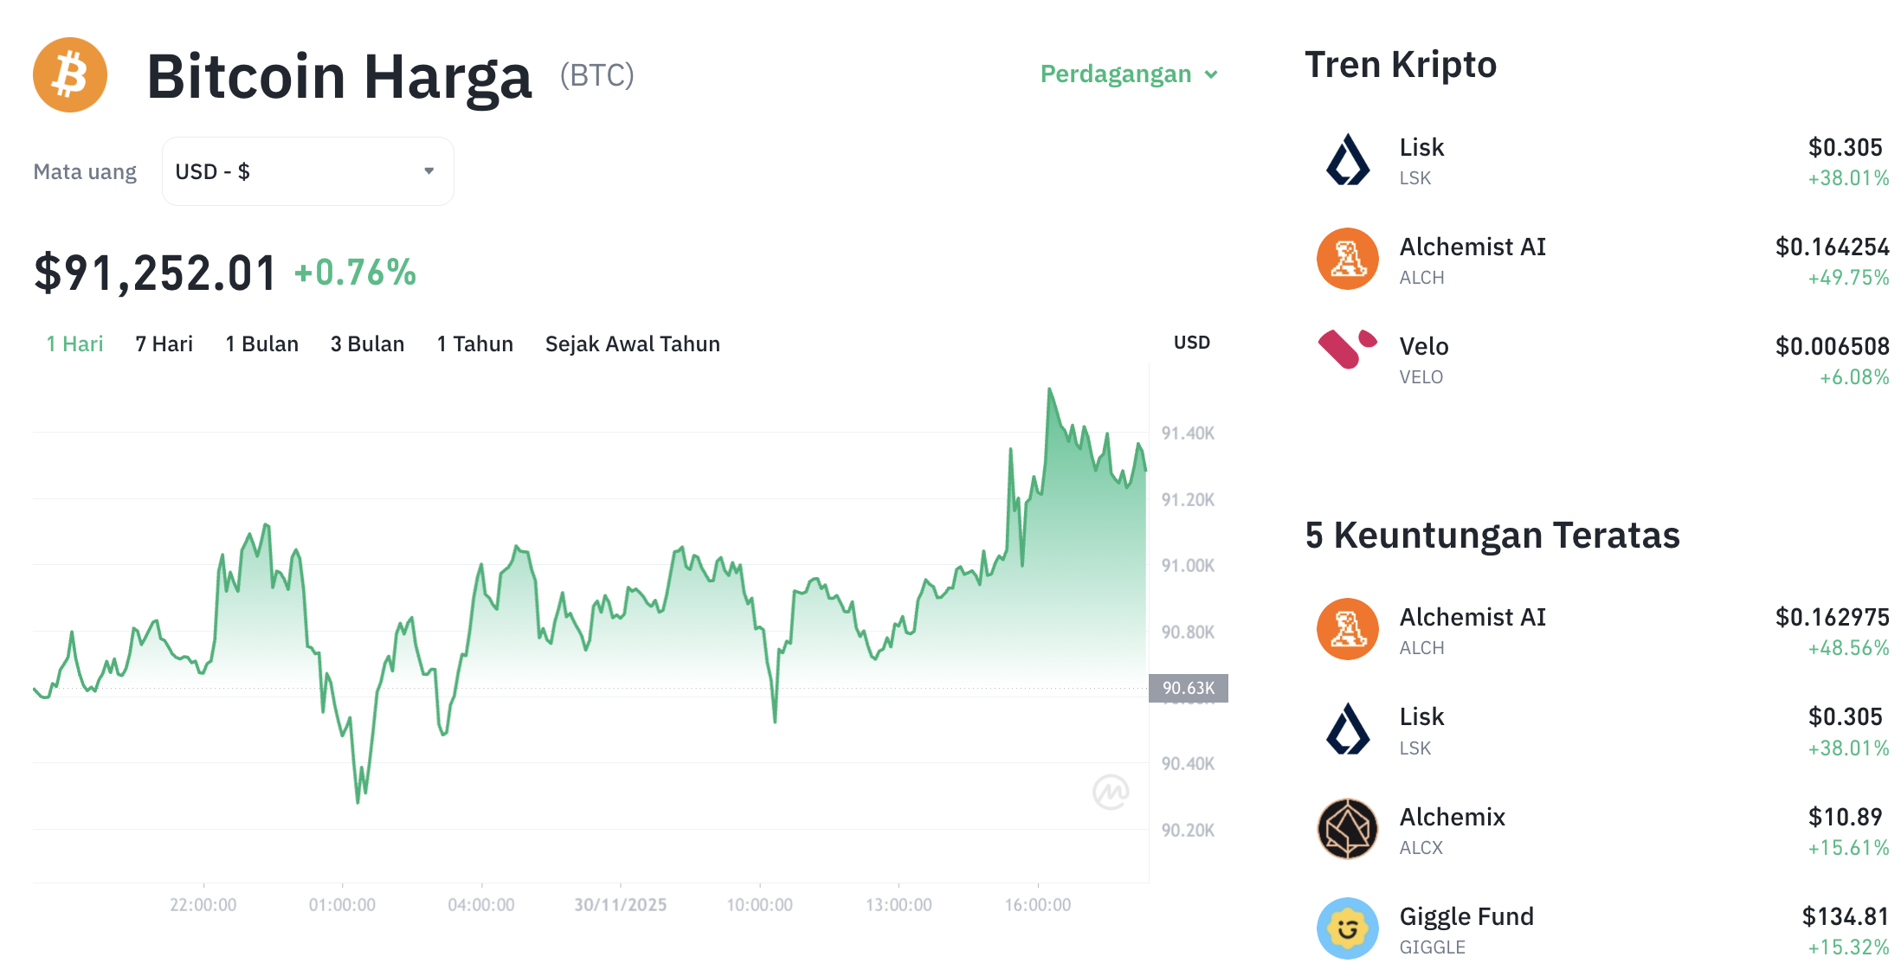Screen dimensions: 1901x976
Task: Click the Alchemist AI icon in top gainers list
Action: coord(1347,629)
